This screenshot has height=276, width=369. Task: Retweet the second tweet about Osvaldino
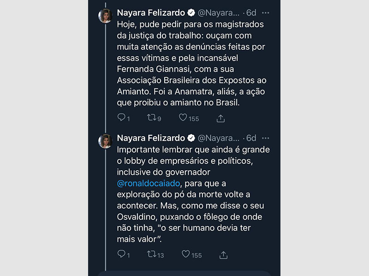[x=151, y=254]
